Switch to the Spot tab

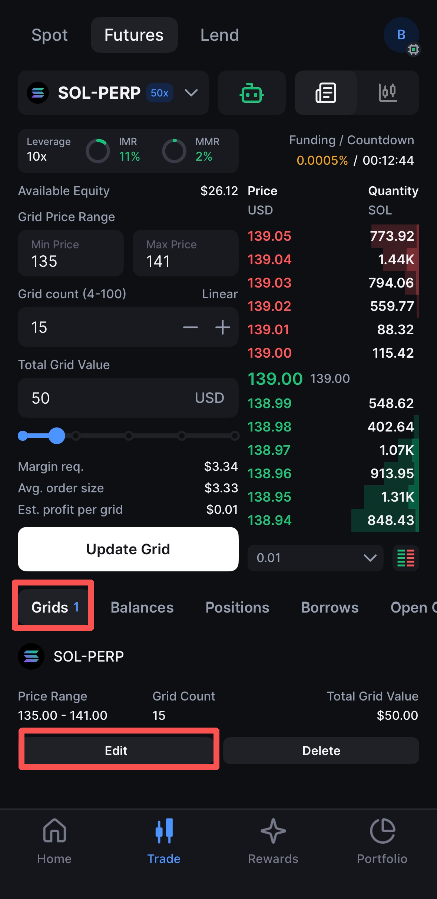[x=50, y=35]
